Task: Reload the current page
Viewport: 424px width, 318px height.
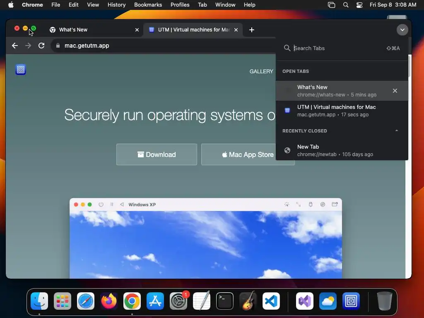Action: (41, 46)
